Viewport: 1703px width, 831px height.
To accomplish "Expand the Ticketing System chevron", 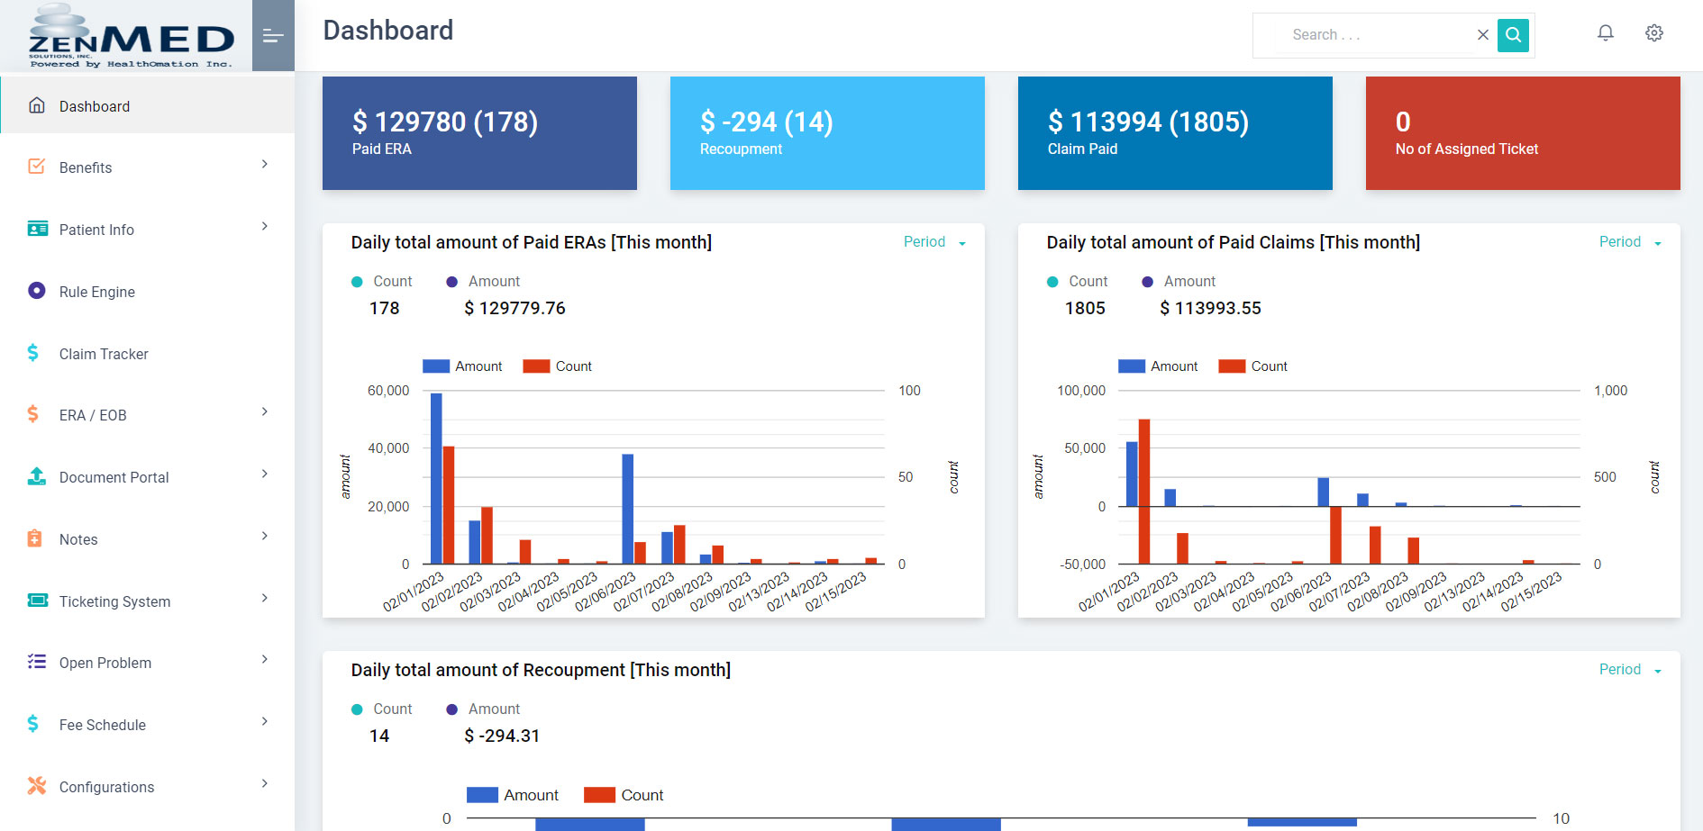I will tap(264, 598).
